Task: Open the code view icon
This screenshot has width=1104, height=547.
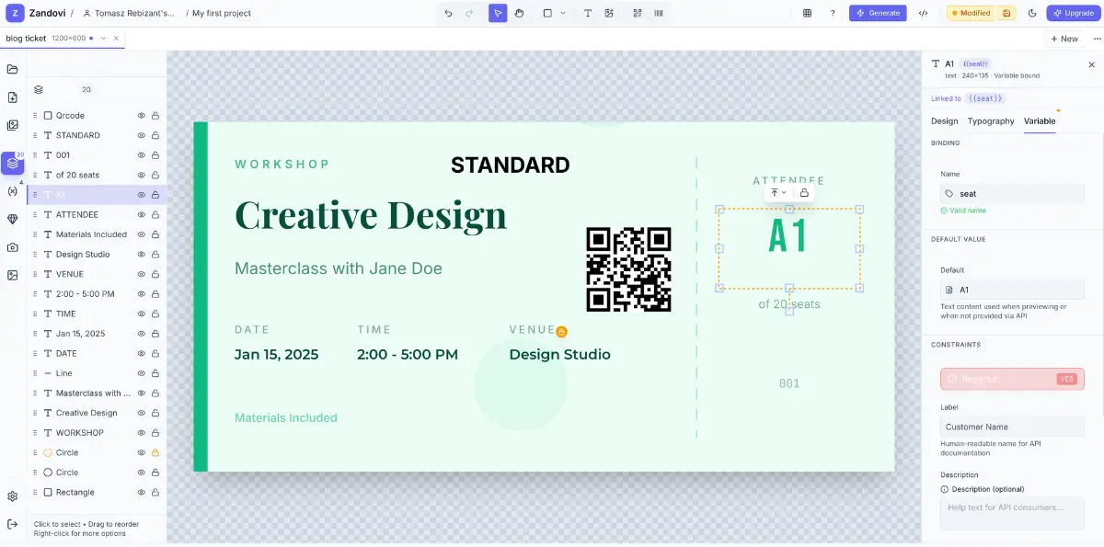Action: pos(923,13)
